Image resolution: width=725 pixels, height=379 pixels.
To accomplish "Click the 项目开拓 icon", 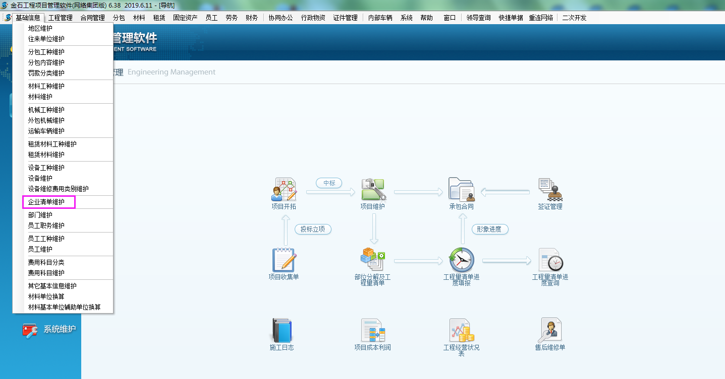I will [x=284, y=190].
